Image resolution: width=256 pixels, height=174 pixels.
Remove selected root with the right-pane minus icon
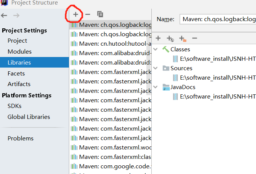point(195,38)
